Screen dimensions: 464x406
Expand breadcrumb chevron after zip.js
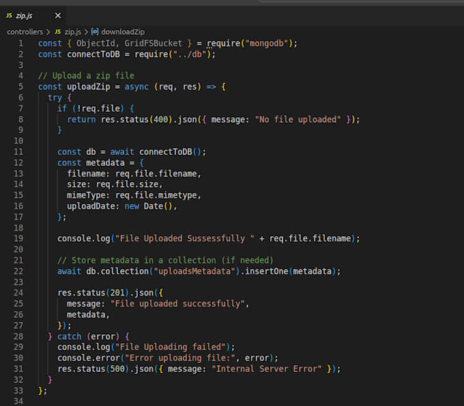coord(86,31)
